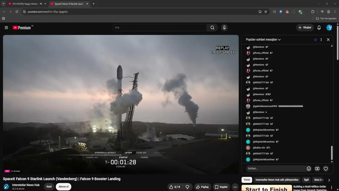Click the Abone ol subscribe button
This screenshot has width=339, height=191.
pos(64,187)
